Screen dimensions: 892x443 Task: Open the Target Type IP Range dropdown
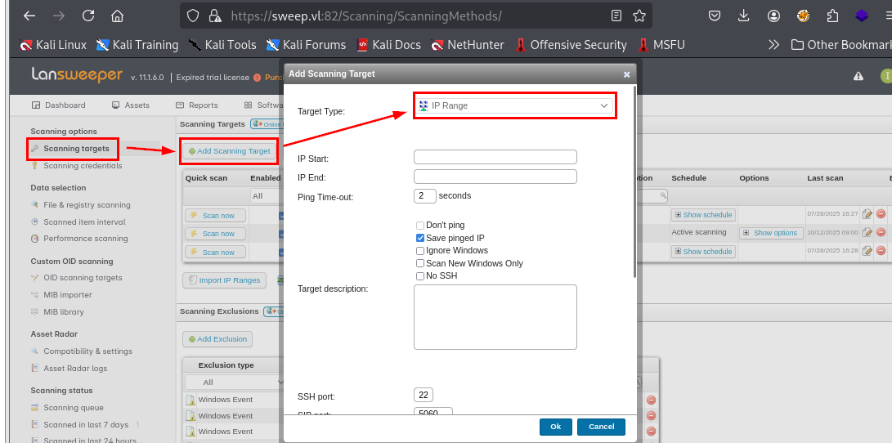[514, 105]
